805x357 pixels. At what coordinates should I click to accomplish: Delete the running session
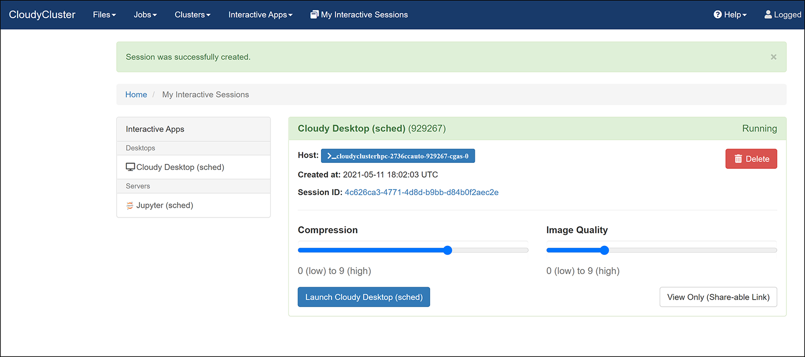pos(751,159)
